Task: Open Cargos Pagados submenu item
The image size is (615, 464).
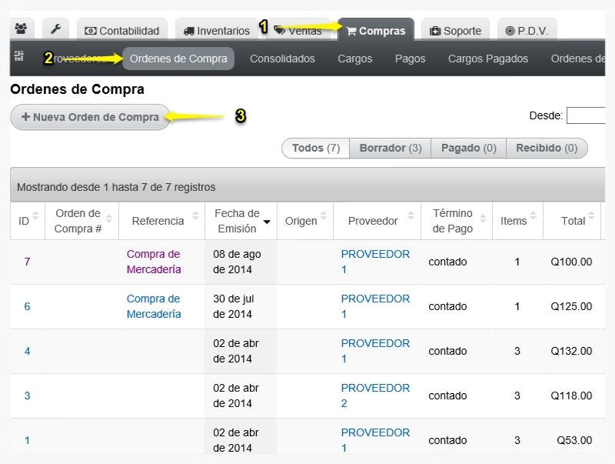Action: coord(488,58)
